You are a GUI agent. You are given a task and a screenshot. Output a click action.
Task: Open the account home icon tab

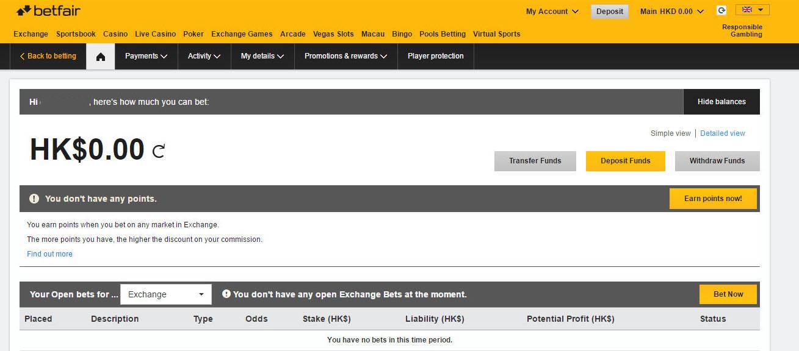tap(101, 56)
